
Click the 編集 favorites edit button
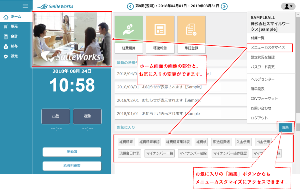coord(285,128)
